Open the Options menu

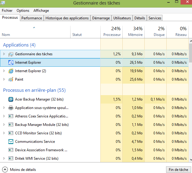23,11
